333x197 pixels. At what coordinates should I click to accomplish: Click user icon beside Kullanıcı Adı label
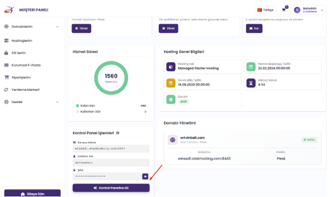(74, 156)
